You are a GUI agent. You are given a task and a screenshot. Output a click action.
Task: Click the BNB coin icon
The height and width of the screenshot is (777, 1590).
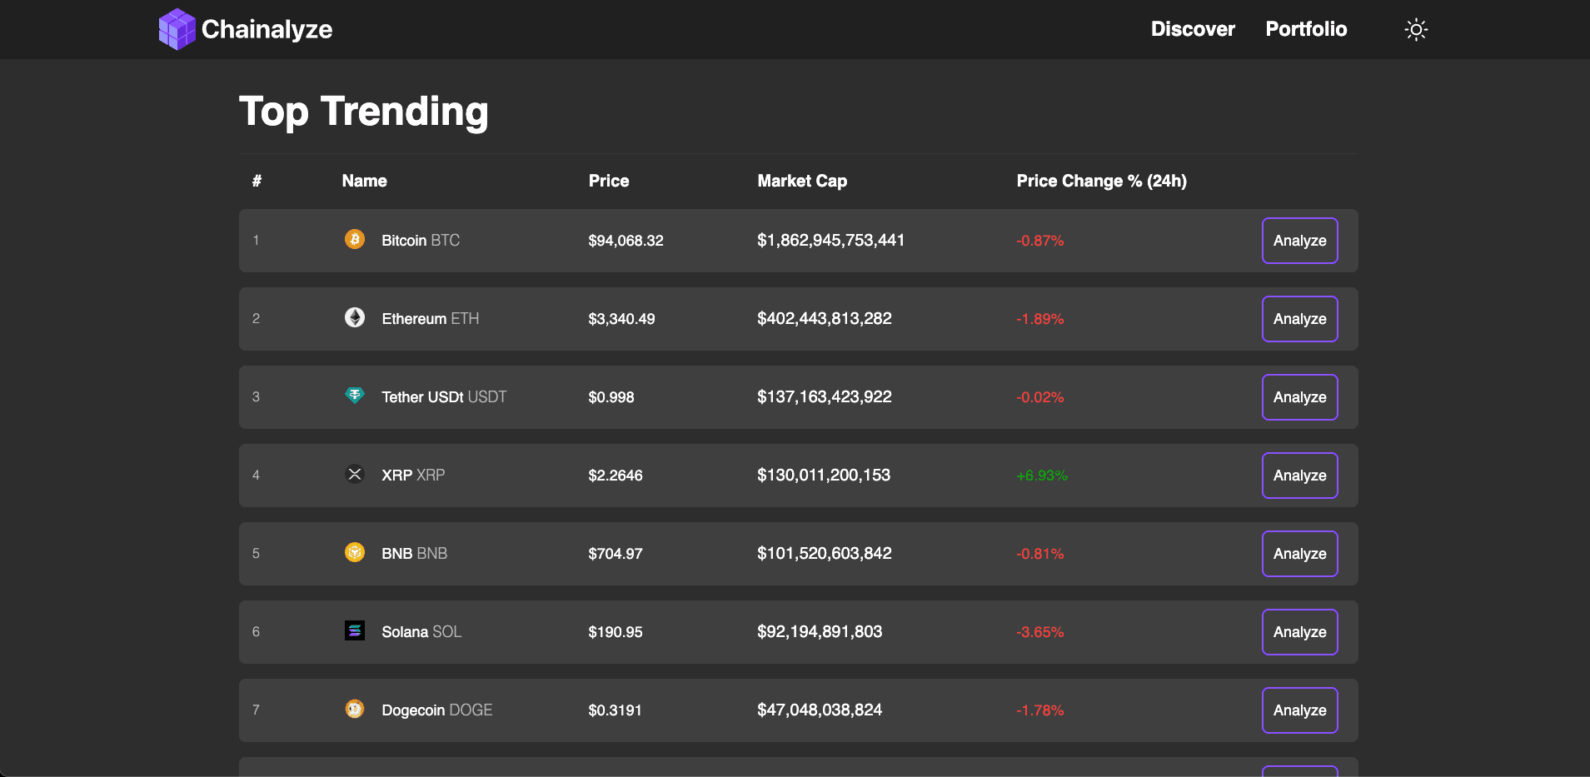coord(355,553)
